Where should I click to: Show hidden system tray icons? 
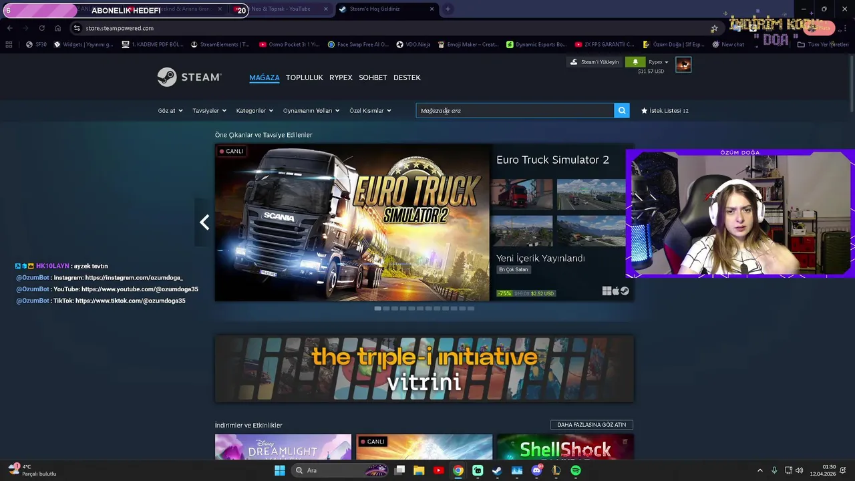coord(759,470)
